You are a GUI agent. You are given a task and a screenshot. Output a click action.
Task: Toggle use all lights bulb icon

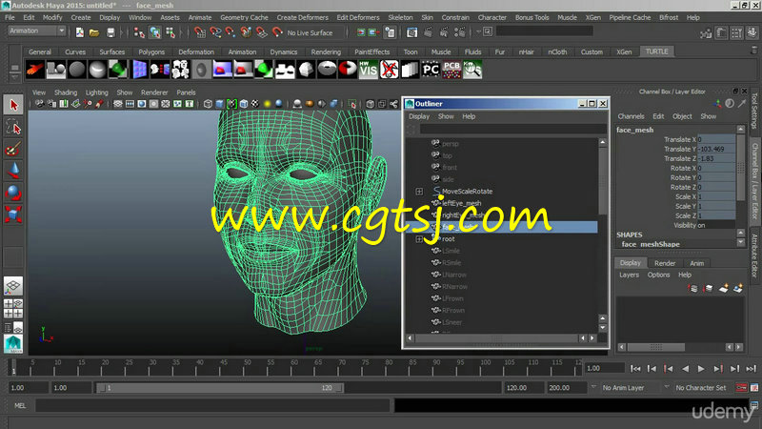point(267,104)
